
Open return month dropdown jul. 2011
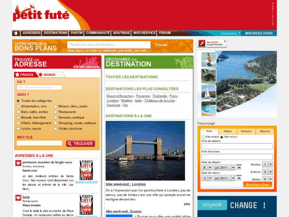pos(224,178)
